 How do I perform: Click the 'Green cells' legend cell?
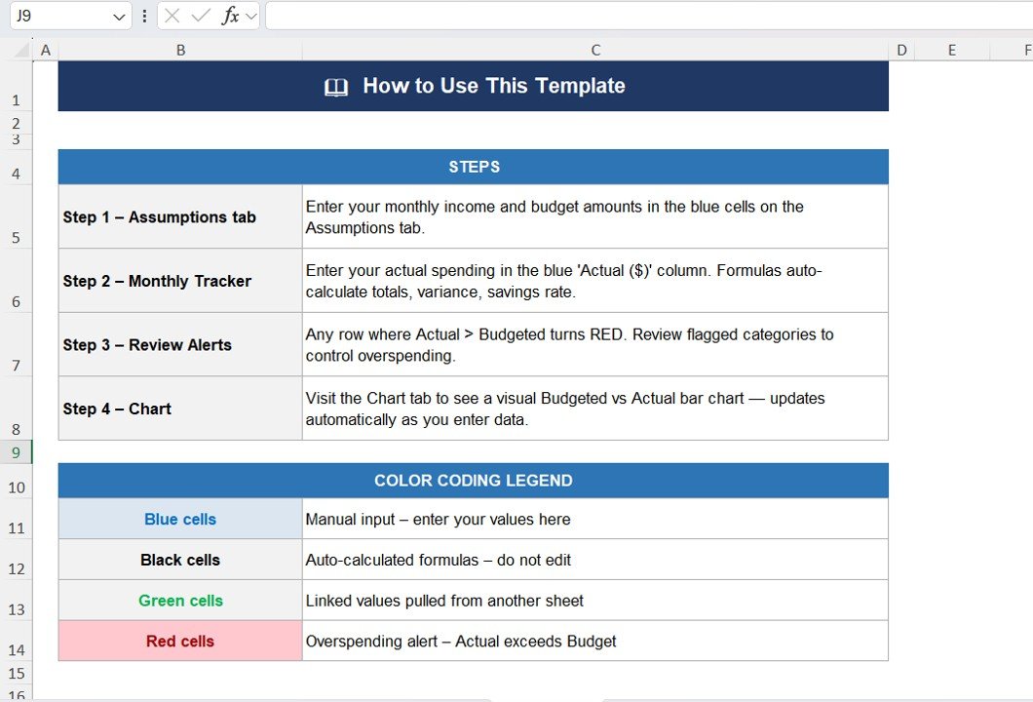click(x=180, y=601)
